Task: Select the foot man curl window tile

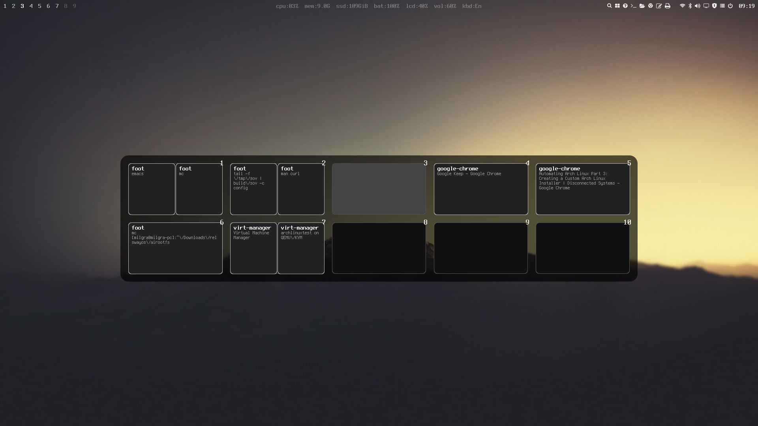Action: point(301,189)
